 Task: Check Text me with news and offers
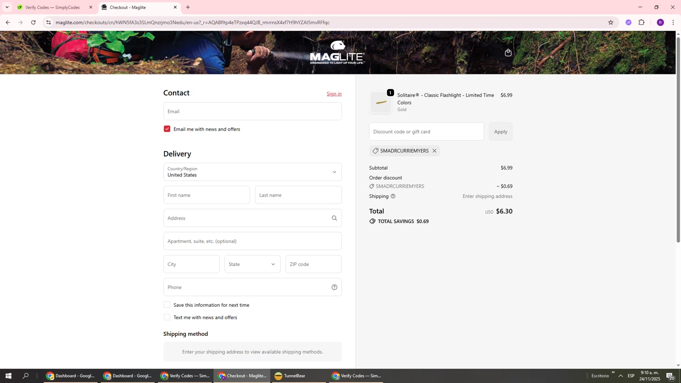point(167,317)
